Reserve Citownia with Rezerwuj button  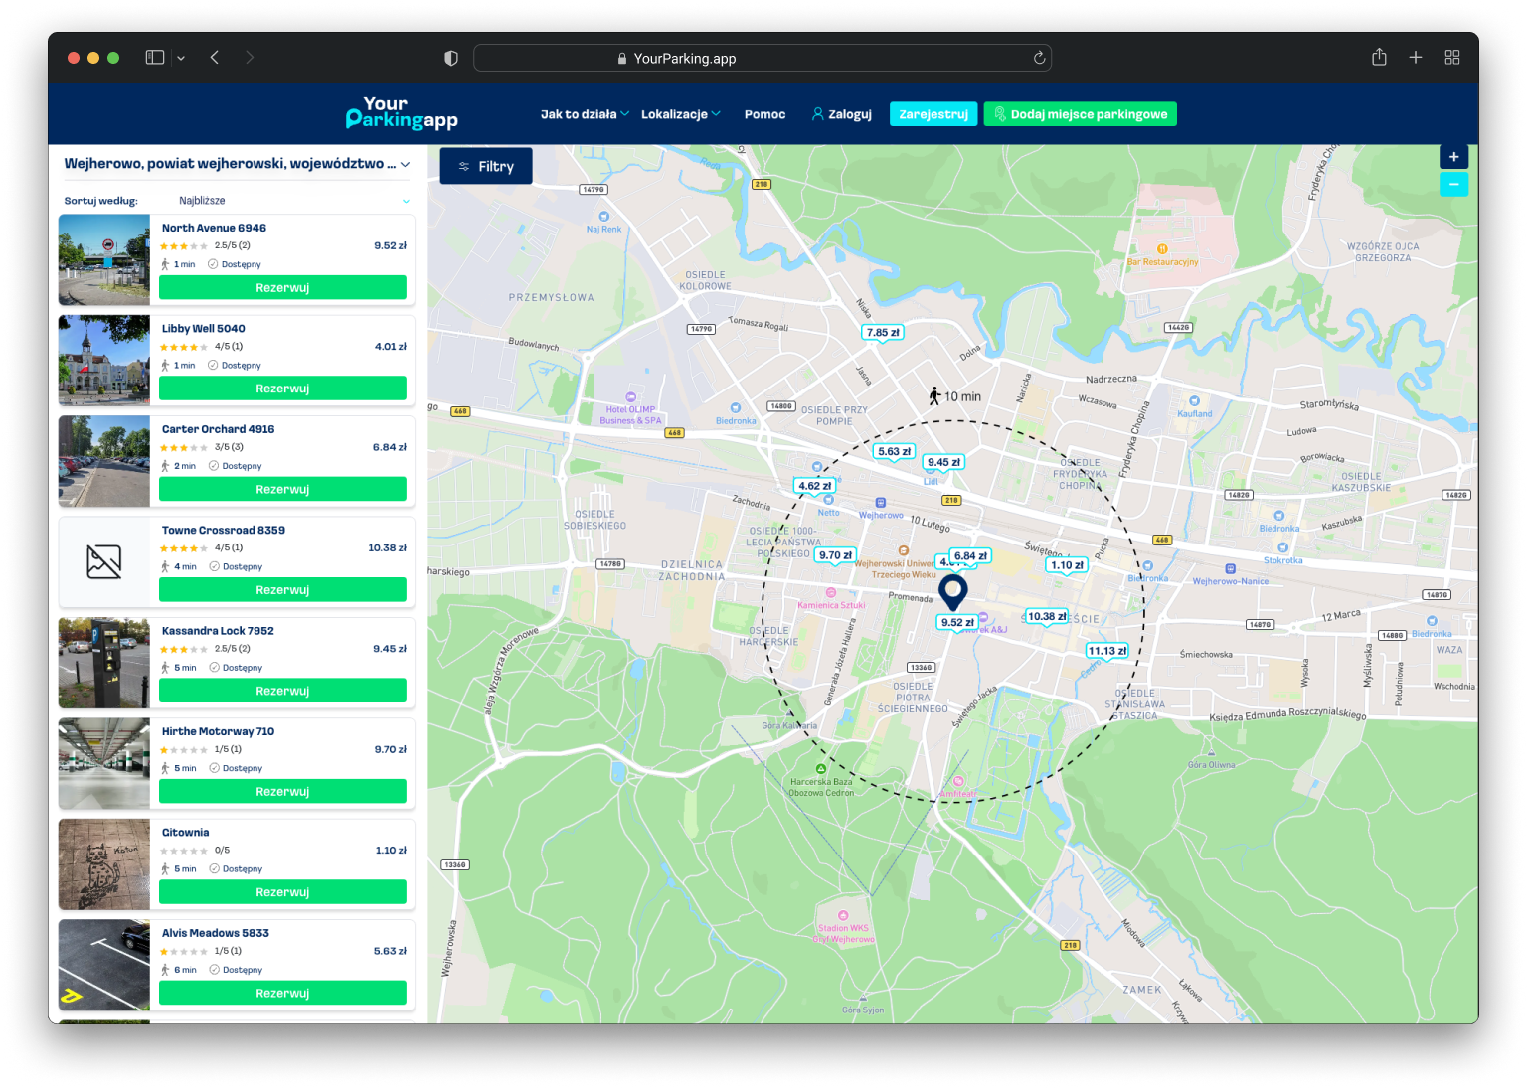[x=282, y=892]
